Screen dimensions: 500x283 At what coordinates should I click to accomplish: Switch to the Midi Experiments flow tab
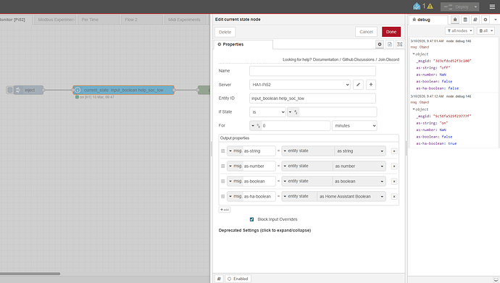pyautogui.click(x=186, y=20)
